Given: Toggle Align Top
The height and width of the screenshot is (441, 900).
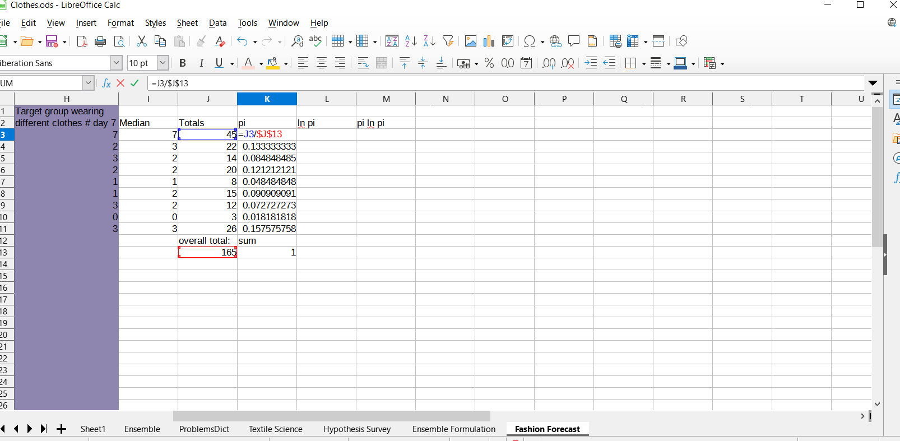Looking at the screenshot, I should click(x=405, y=63).
